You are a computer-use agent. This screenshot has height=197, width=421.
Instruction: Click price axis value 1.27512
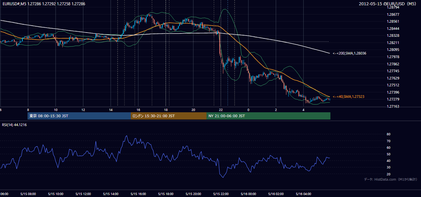coord(393,85)
